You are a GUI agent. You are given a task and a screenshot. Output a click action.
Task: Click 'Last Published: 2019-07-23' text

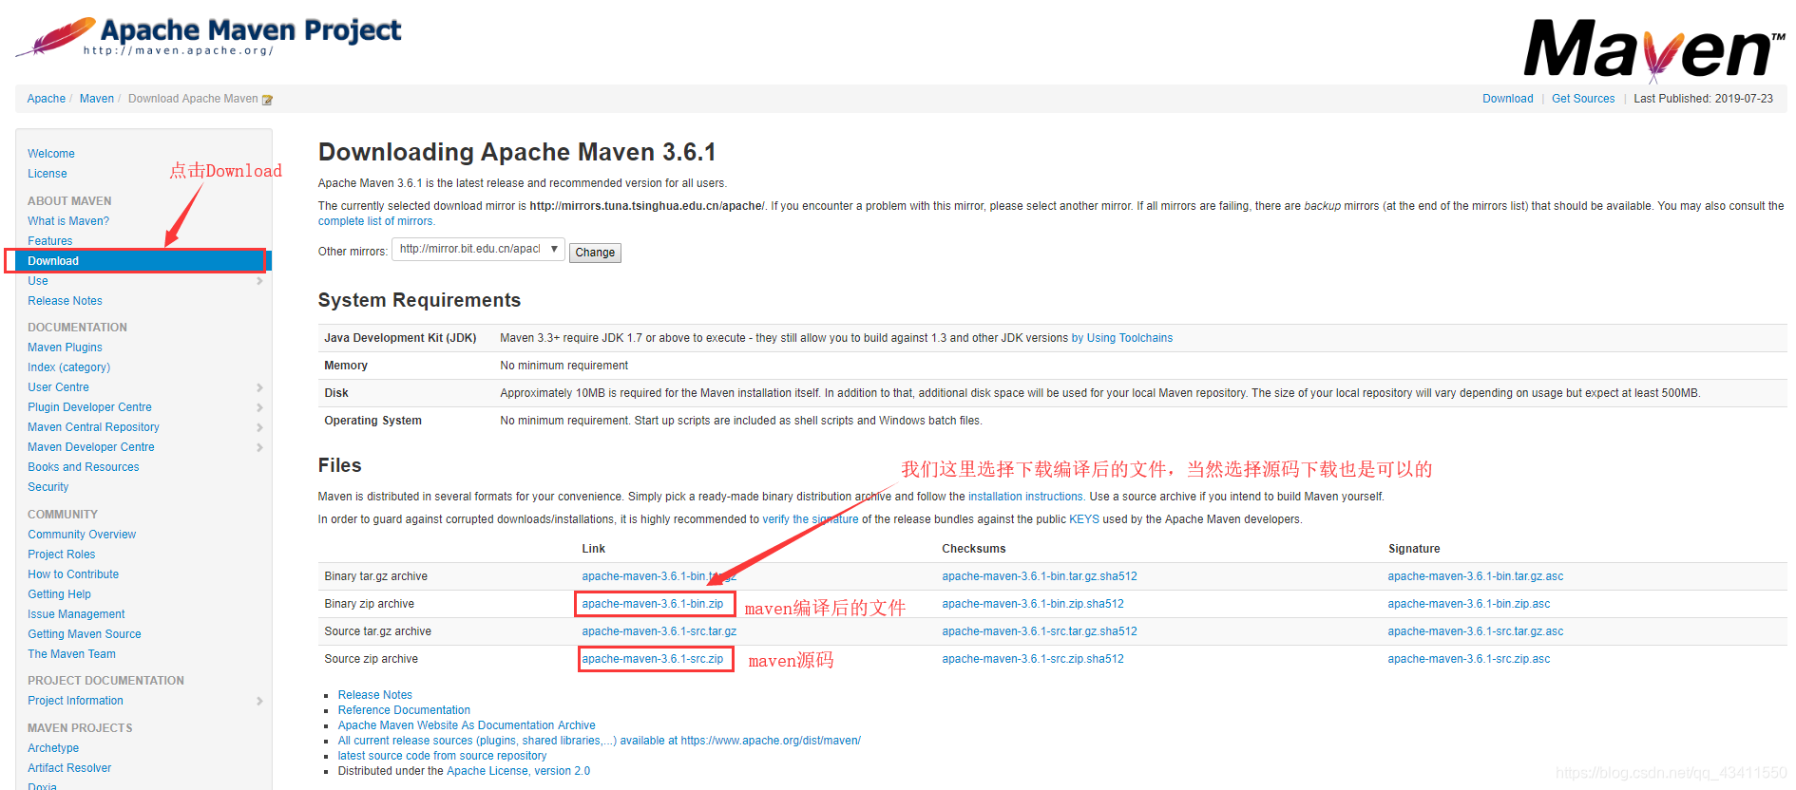(1704, 99)
